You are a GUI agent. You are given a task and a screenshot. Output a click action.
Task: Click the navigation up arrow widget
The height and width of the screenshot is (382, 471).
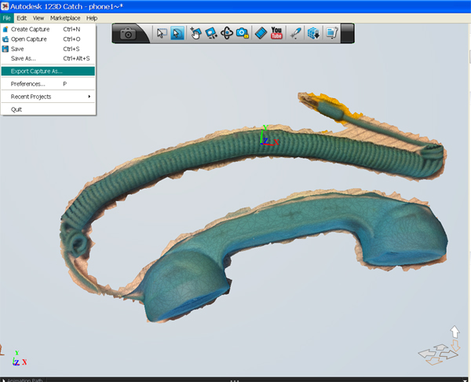(x=454, y=333)
